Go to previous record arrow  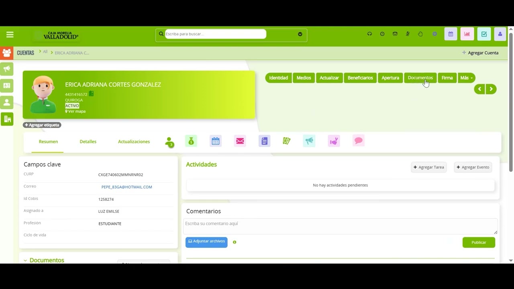(479, 89)
